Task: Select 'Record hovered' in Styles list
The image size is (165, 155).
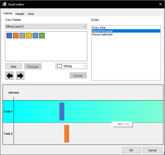Action: click(126, 31)
